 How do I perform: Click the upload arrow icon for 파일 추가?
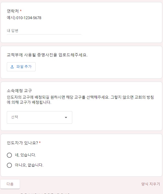point(12,67)
